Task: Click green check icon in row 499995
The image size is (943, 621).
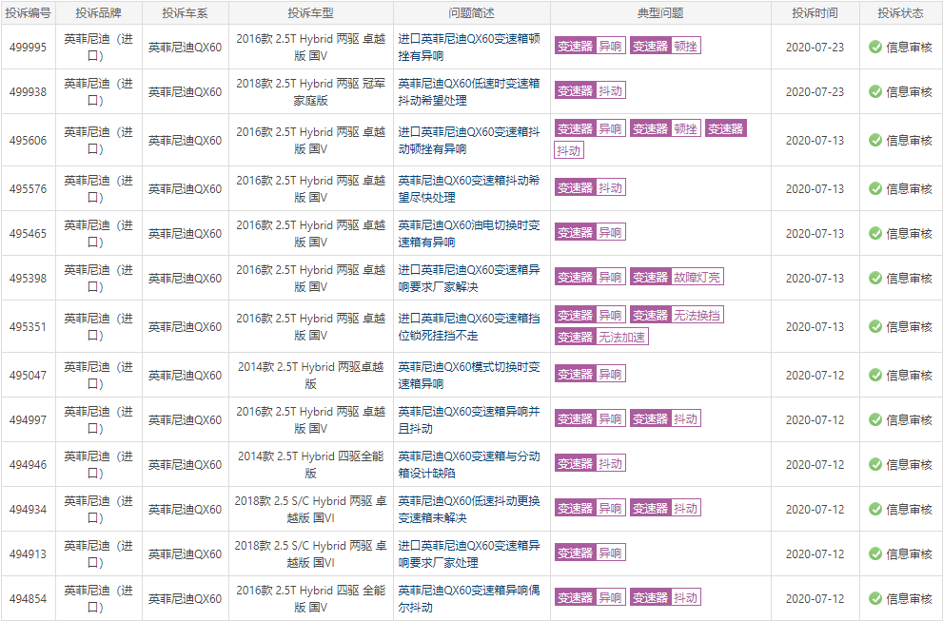Action: point(875,48)
